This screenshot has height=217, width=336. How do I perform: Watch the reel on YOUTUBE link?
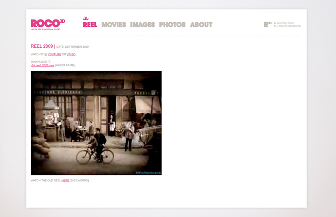(54, 54)
